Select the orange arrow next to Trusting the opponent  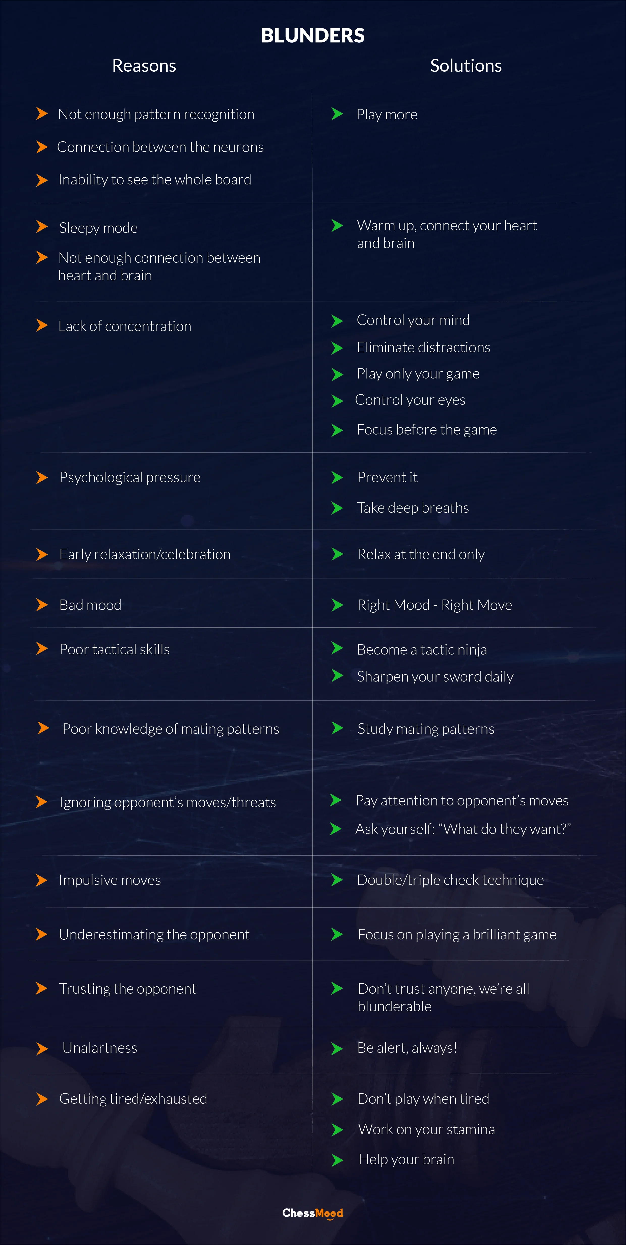point(42,988)
